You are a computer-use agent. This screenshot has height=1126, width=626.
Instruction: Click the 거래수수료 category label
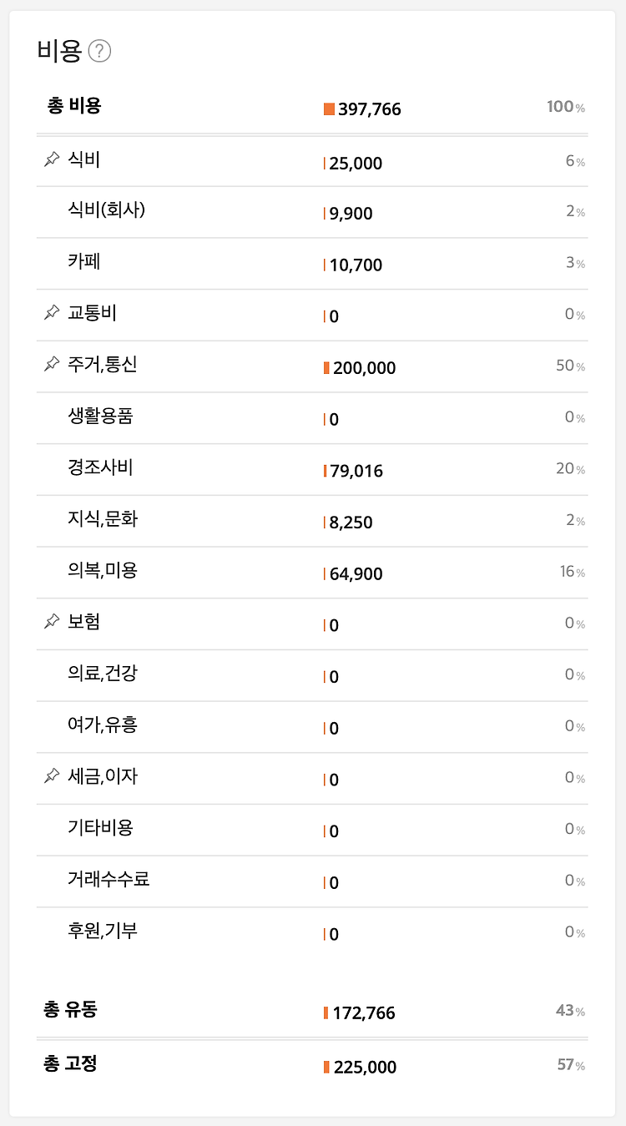tap(109, 879)
